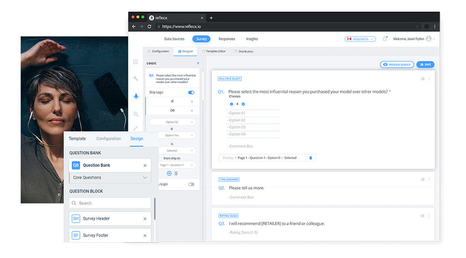
Task: Open the notifications bell
Action: tap(385, 39)
